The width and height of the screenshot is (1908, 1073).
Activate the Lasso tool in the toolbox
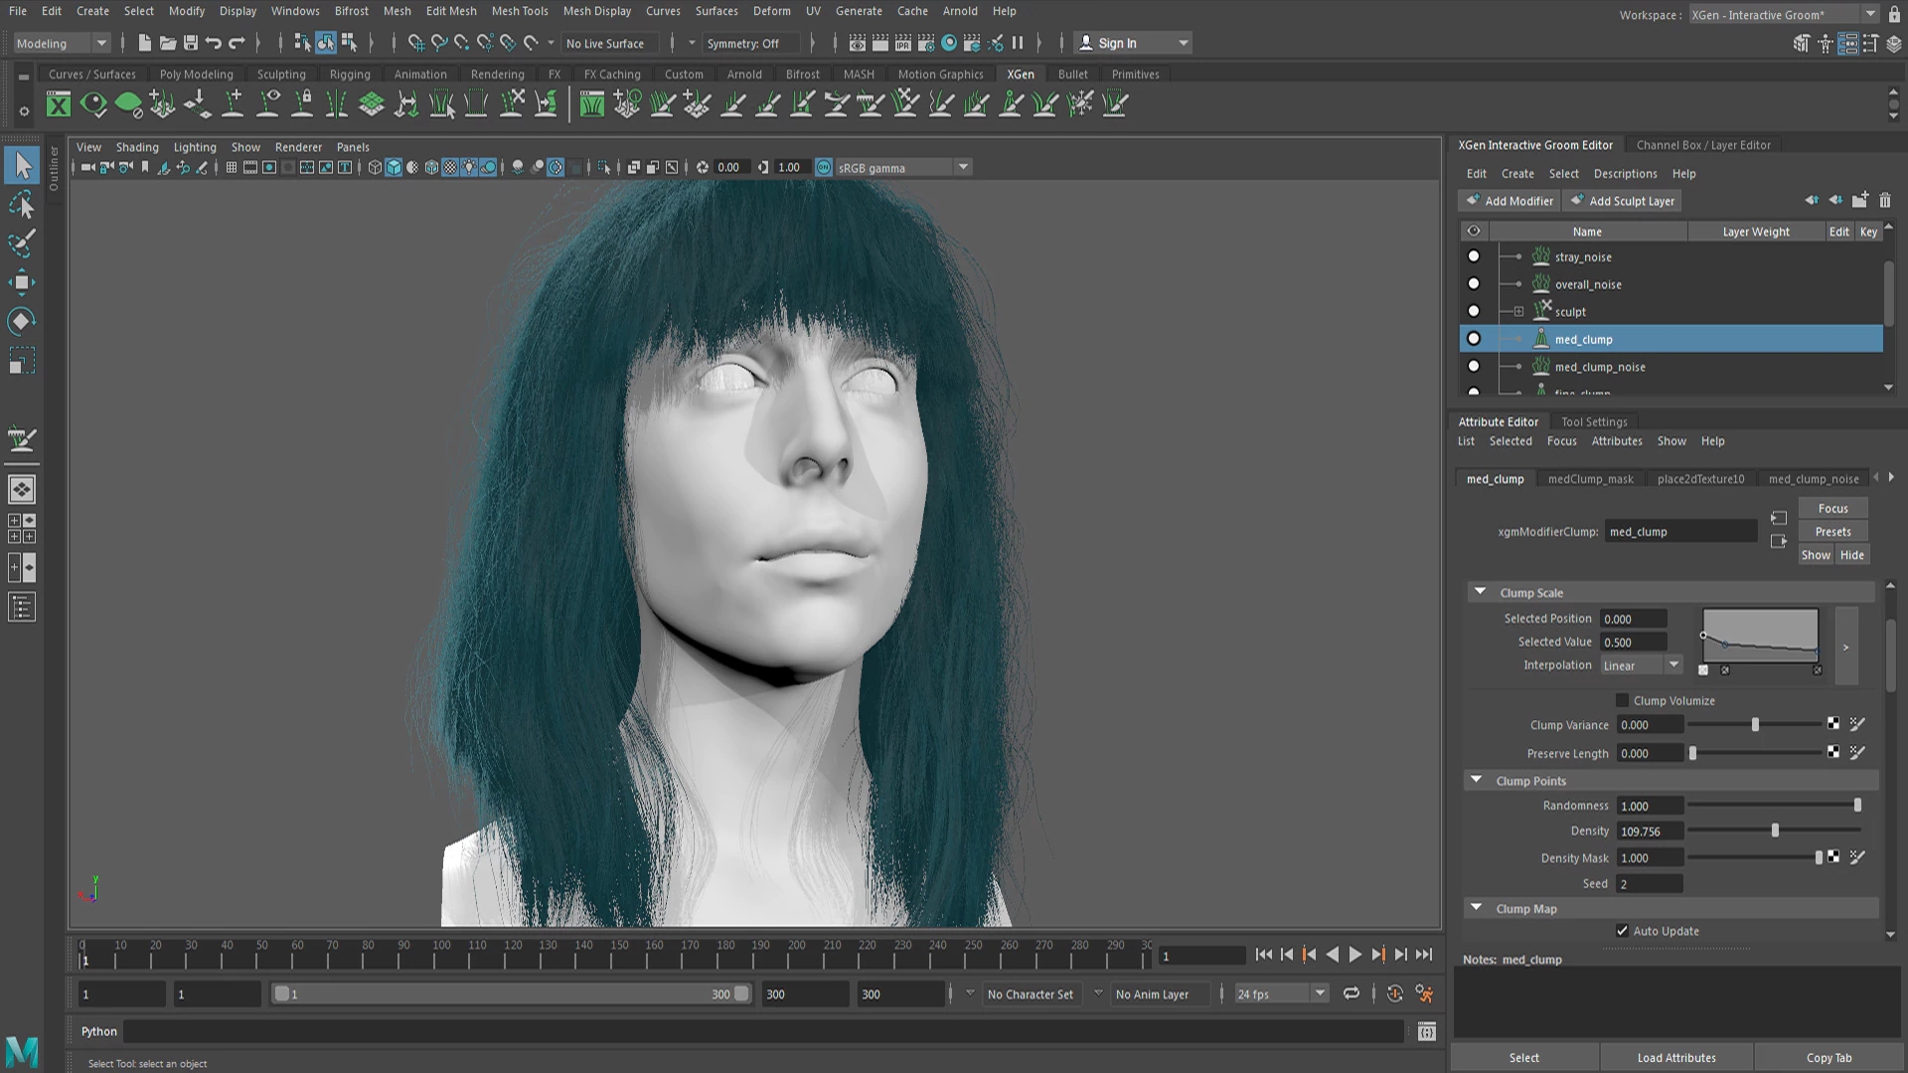coord(22,206)
